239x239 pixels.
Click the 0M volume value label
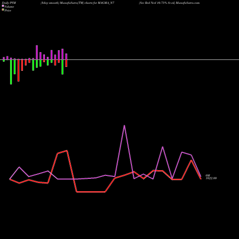coord(207,175)
